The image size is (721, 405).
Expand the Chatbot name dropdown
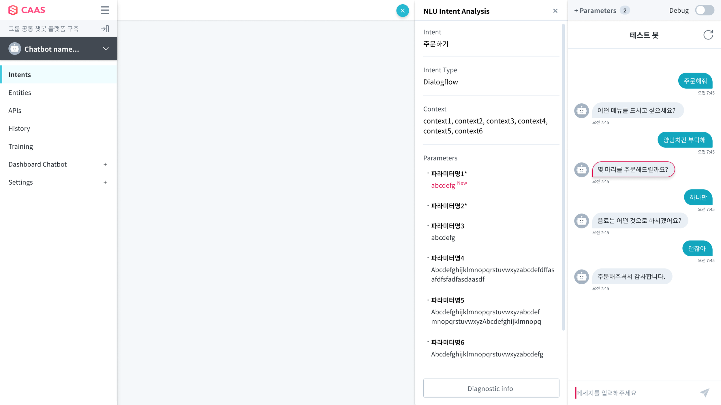pos(106,49)
